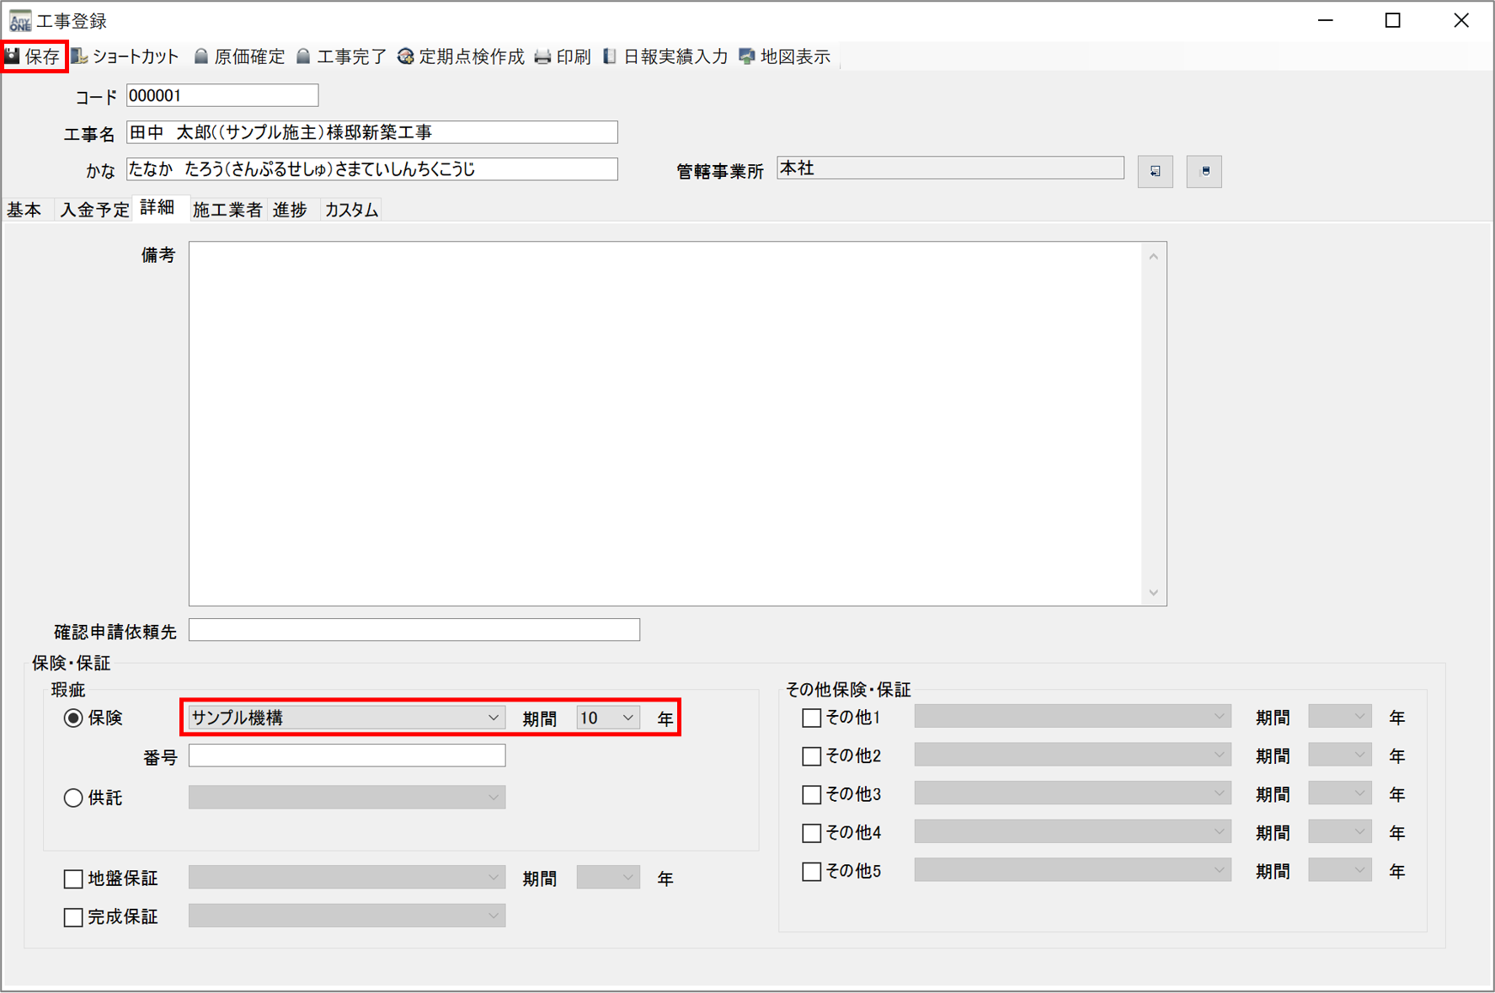Select the 供託 radio button
The width and height of the screenshot is (1495, 993).
coord(73,798)
